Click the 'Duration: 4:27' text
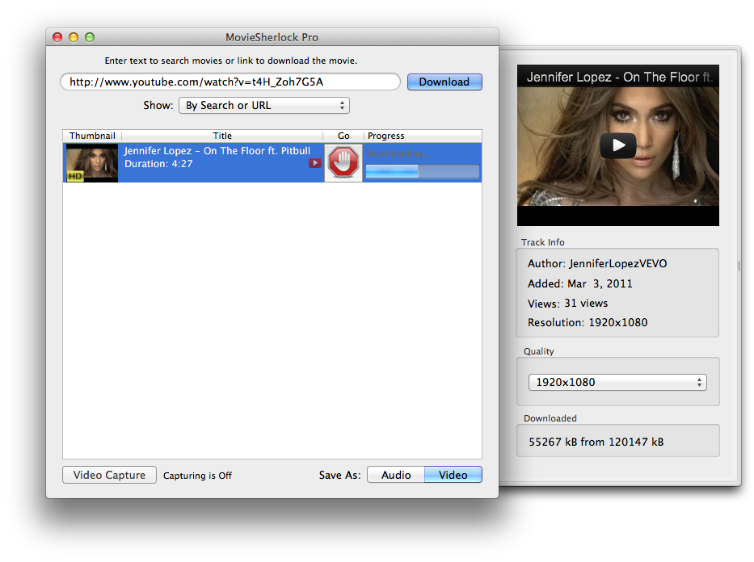The height and width of the screenshot is (562, 754). coord(158,164)
